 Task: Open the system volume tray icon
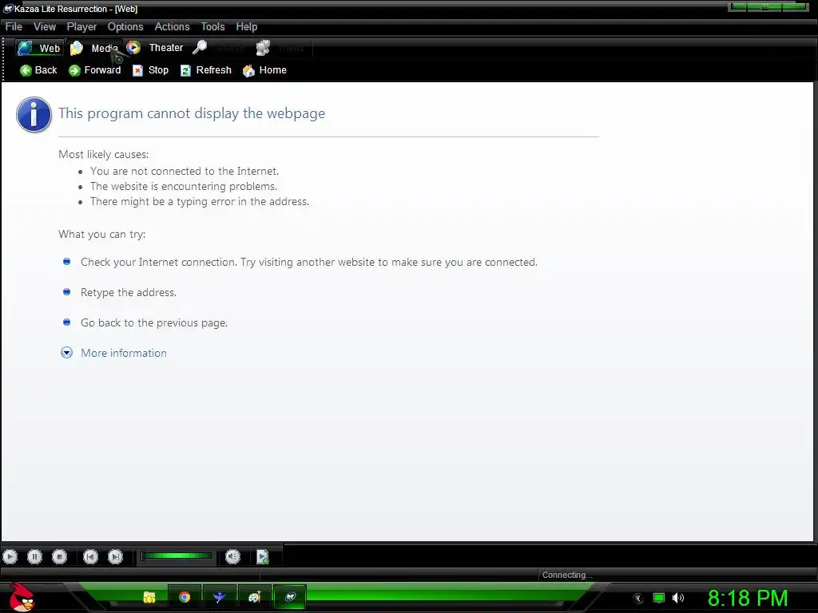coord(678,598)
